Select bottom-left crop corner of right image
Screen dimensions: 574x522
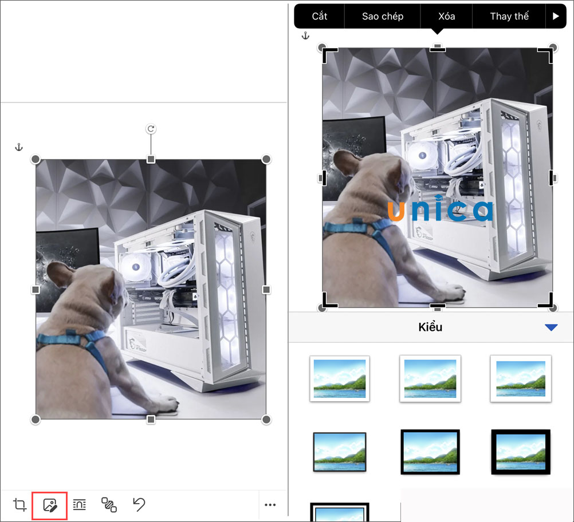click(x=329, y=300)
